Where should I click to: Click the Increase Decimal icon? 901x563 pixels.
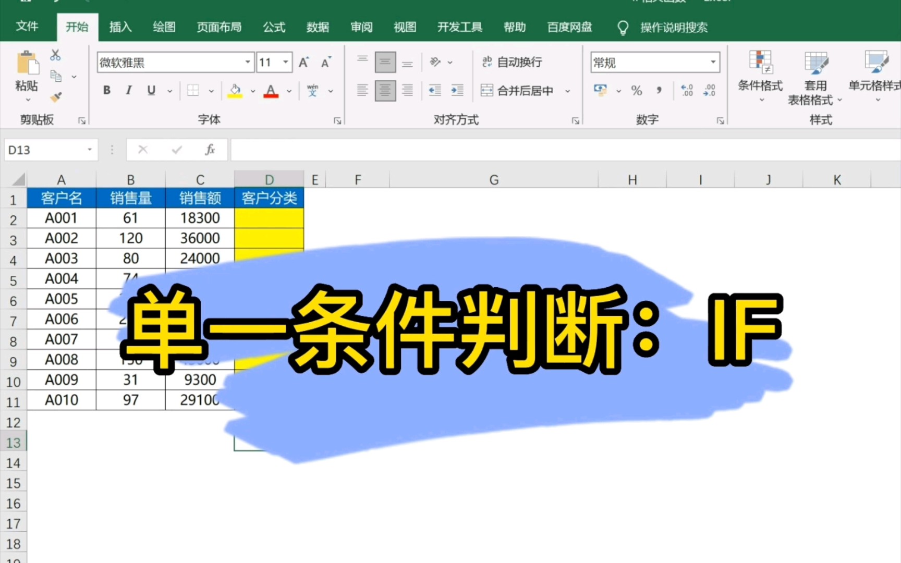687,90
